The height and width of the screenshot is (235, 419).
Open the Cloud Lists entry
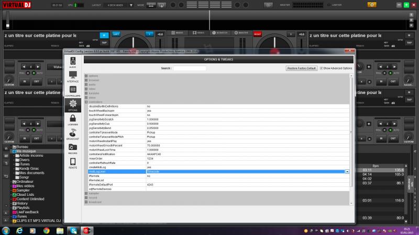[x=25, y=194]
